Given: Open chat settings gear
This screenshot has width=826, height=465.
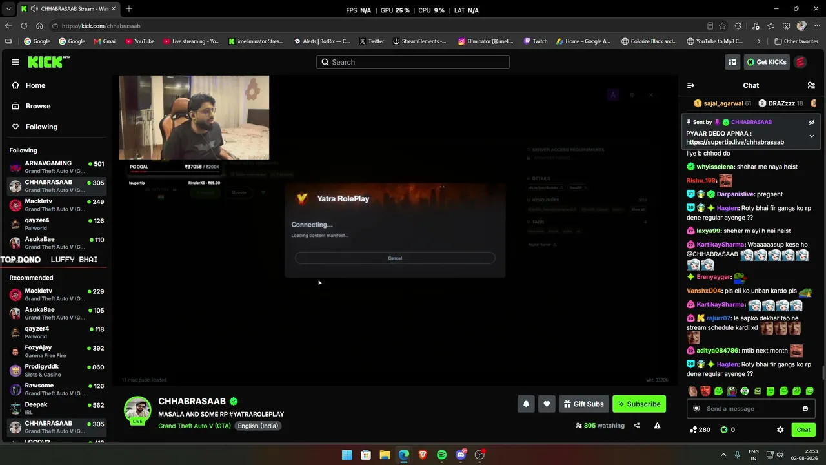Looking at the screenshot, I should 780,429.
